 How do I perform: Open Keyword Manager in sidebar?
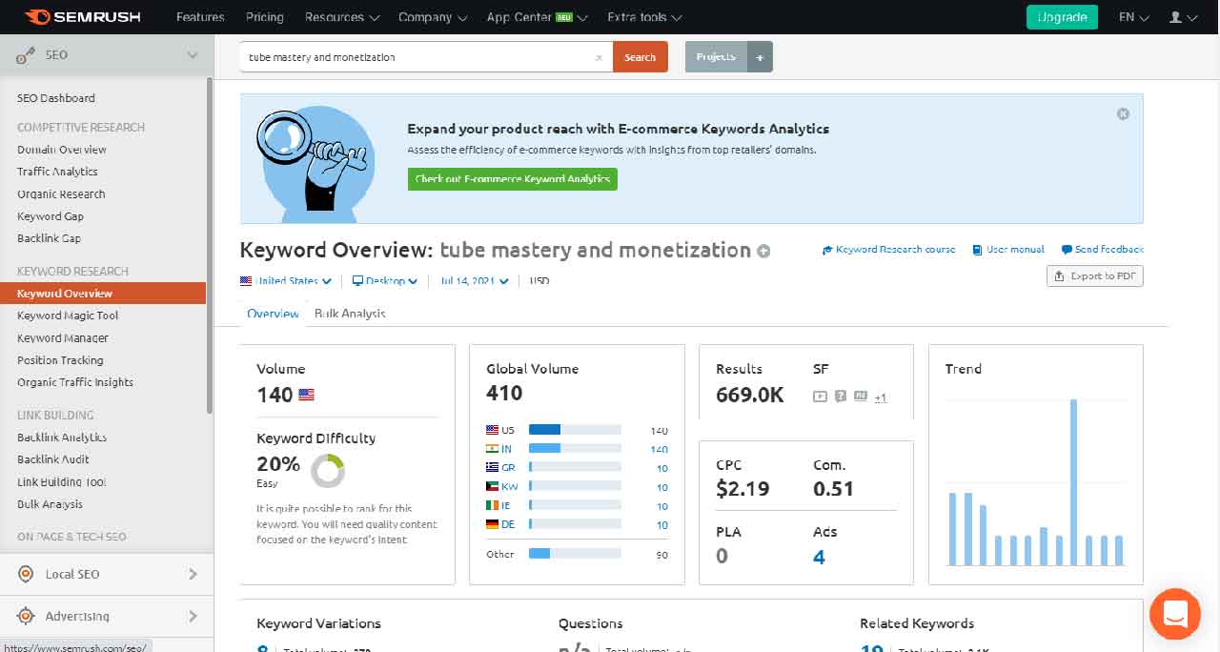pyautogui.click(x=63, y=338)
